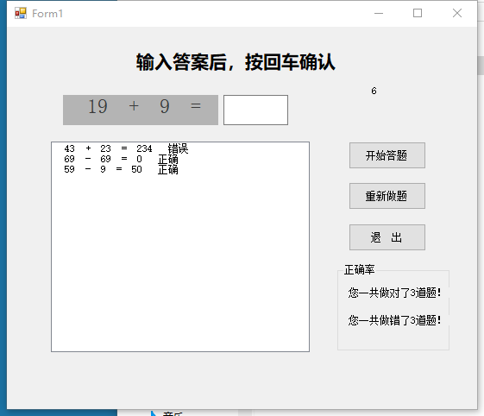The image size is (484, 416).
Task: Focus the empty answer input box
Action: coord(255,110)
